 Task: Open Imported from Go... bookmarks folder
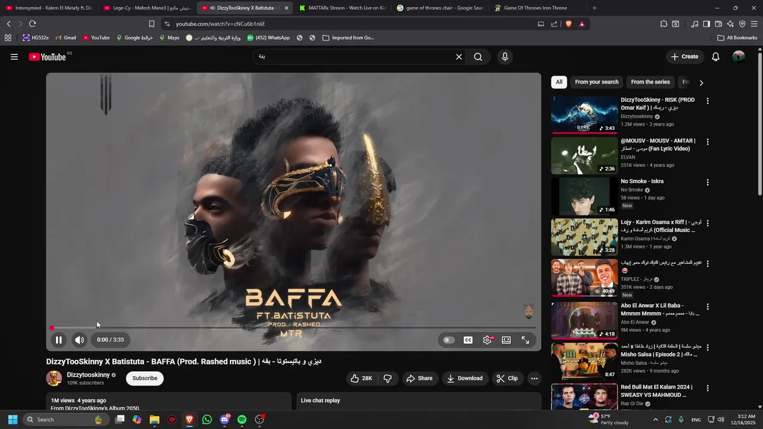[348, 38]
